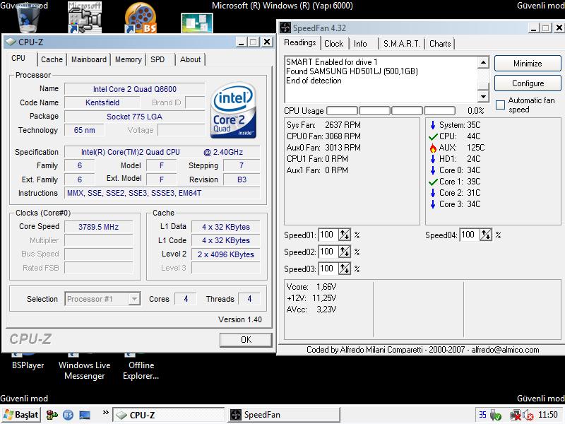This screenshot has height=424, width=565.
Task: Click the messenger quick launch icon in taskbar
Action: [52, 415]
